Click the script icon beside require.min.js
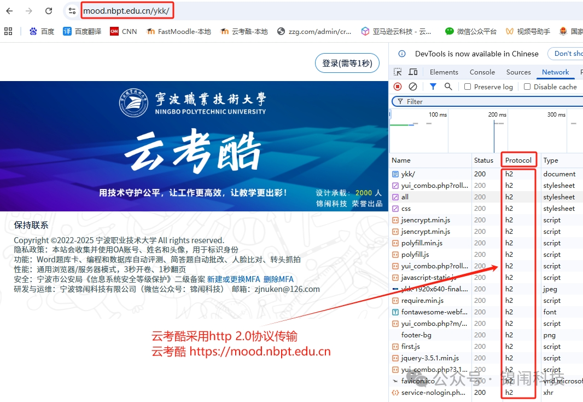 tap(395, 300)
